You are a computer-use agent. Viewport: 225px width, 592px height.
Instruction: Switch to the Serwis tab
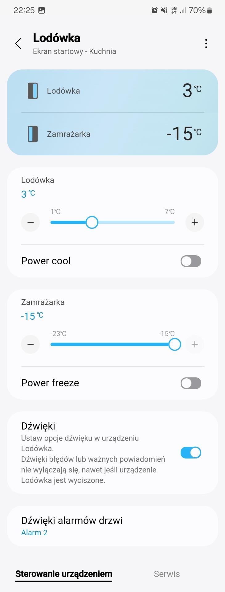click(x=167, y=574)
